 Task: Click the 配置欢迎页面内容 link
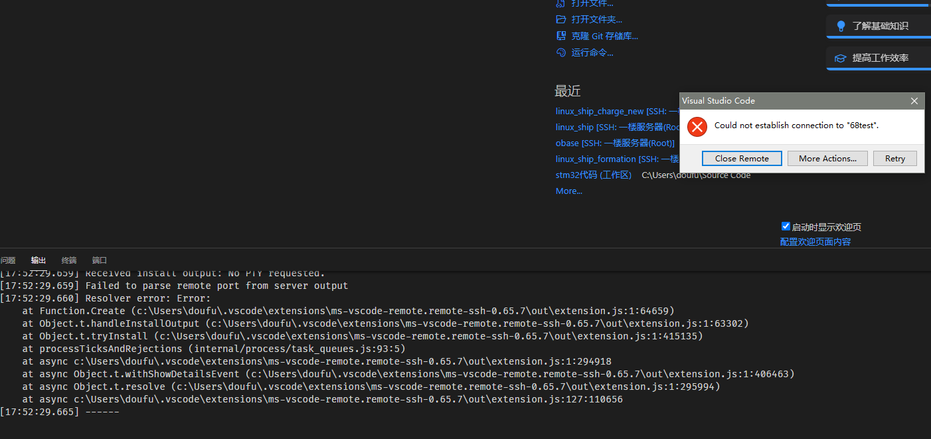(x=815, y=241)
